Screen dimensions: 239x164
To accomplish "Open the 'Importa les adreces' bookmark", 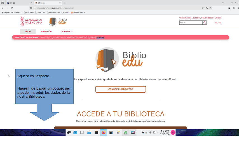I will click(x=11, y=13).
